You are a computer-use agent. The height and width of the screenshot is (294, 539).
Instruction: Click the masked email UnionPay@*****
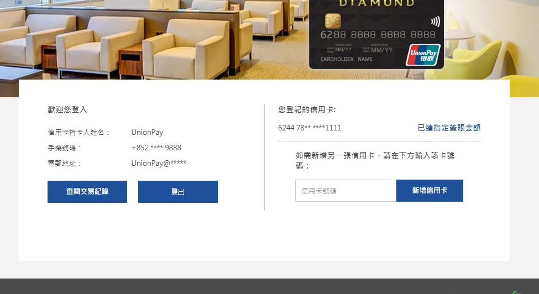pyautogui.click(x=159, y=163)
